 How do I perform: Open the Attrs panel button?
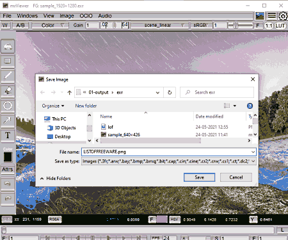click(x=8, y=170)
